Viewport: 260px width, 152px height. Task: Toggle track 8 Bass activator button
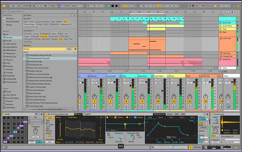click(126, 101)
